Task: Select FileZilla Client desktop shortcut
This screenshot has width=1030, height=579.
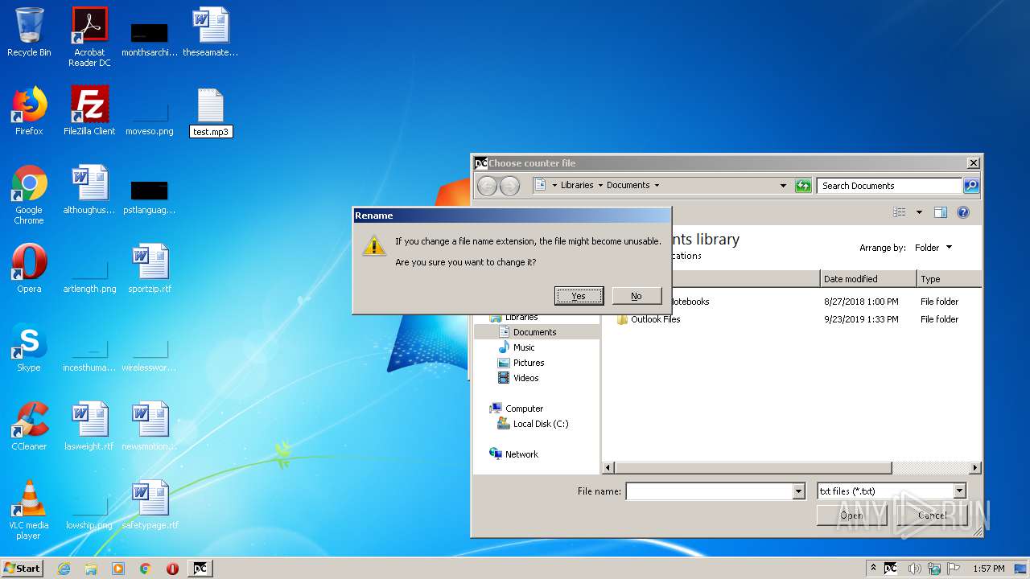Action: point(89,111)
